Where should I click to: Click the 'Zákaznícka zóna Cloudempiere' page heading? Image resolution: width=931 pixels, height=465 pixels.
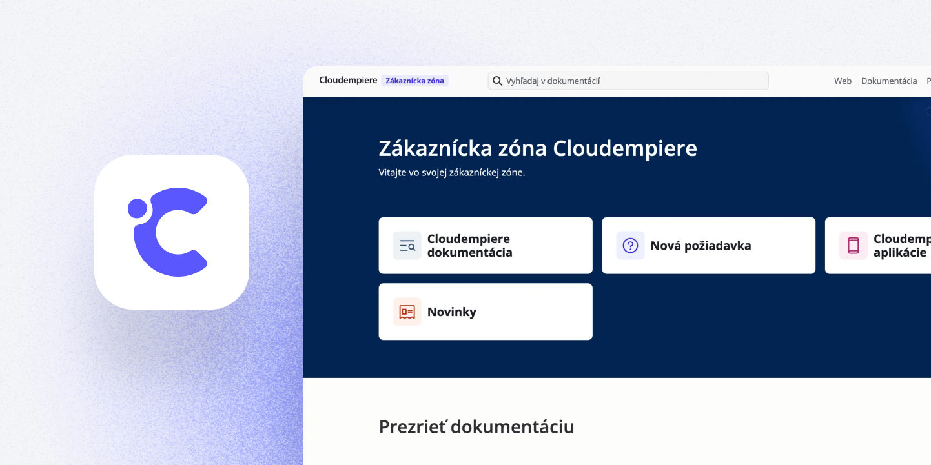[537, 149]
